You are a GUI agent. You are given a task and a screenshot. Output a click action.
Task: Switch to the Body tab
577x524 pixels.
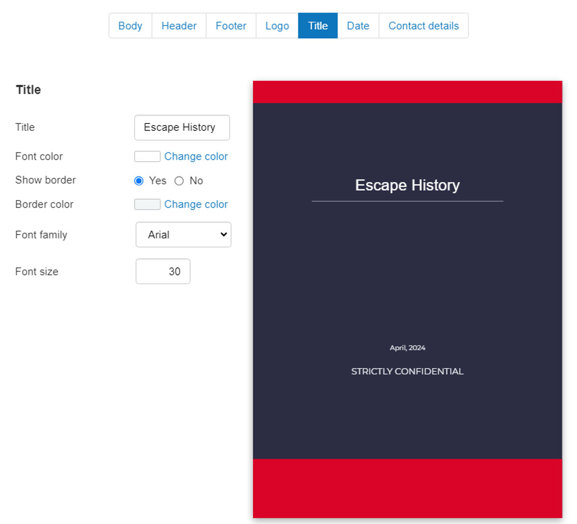click(x=130, y=26)
